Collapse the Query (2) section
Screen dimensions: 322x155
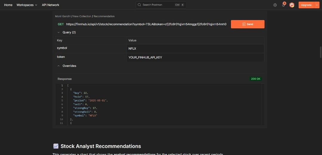[x=58, y=32]
